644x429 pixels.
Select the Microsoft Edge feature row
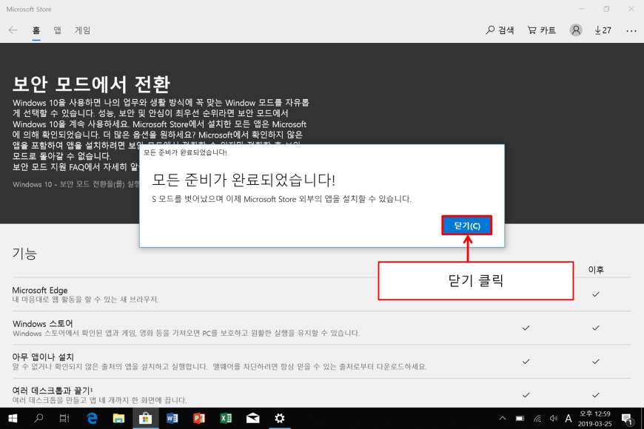click(321, 294)
